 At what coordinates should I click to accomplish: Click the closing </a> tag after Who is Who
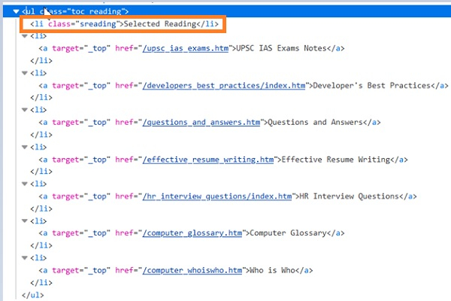coord(304,270)
